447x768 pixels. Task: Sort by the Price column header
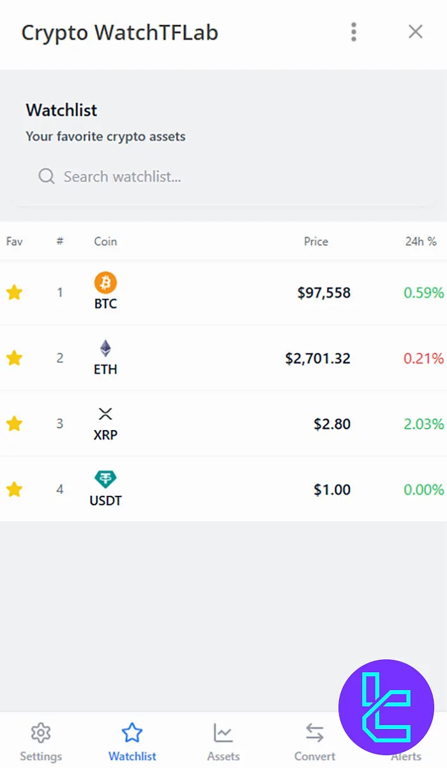pyautogui.click(x=315, y=242)
